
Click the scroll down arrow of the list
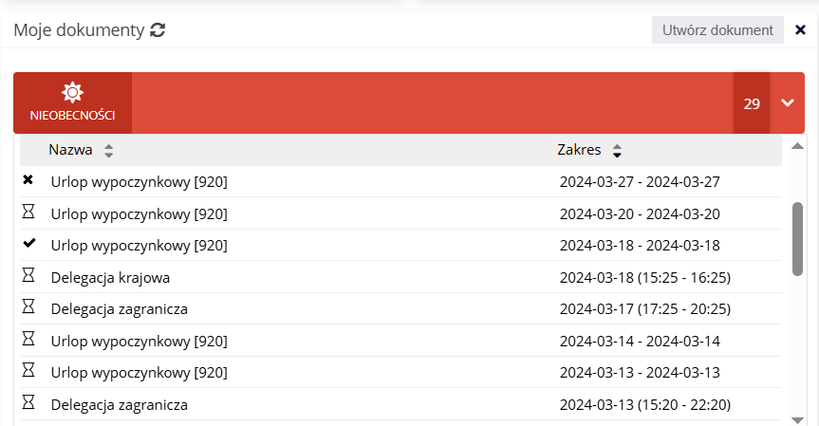[797, 420]
